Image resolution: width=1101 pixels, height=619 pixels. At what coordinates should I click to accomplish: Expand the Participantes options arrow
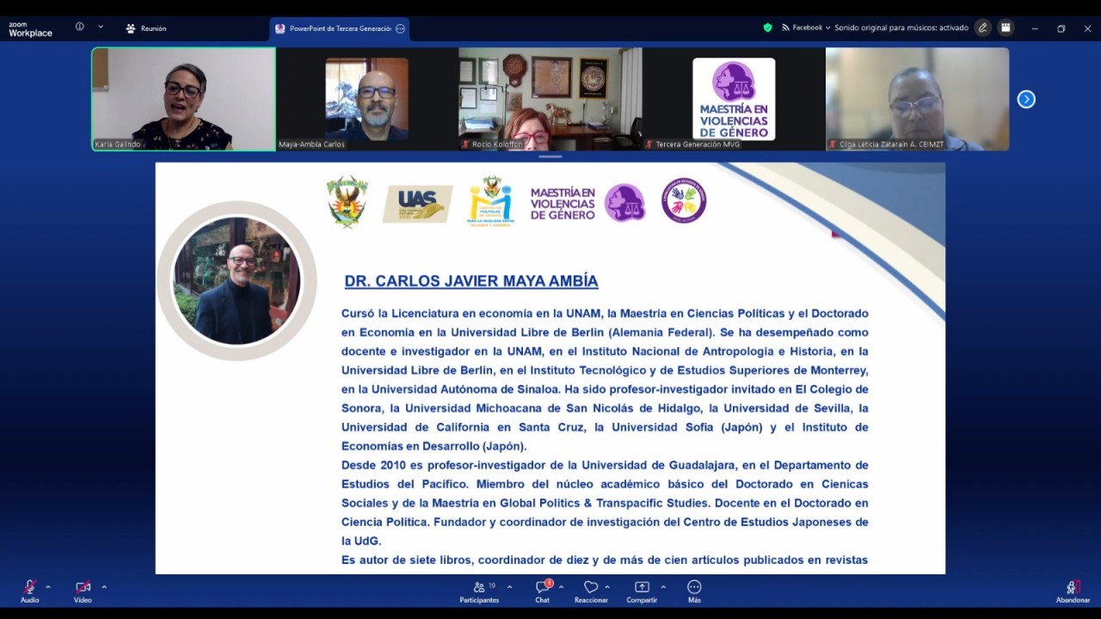coord(509,587)
